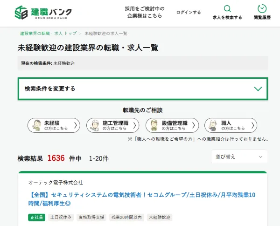Go to 建設業界の転職・求人 トップ breadcrumb
The height and width of the screenshot is (226, 280).
(49, 34)
